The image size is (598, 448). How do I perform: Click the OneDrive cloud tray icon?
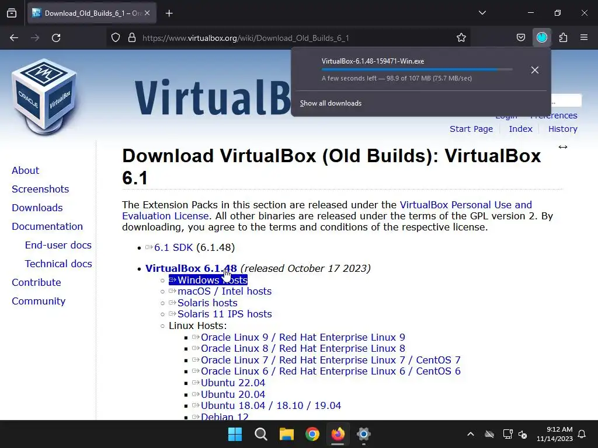coord(489,434)
